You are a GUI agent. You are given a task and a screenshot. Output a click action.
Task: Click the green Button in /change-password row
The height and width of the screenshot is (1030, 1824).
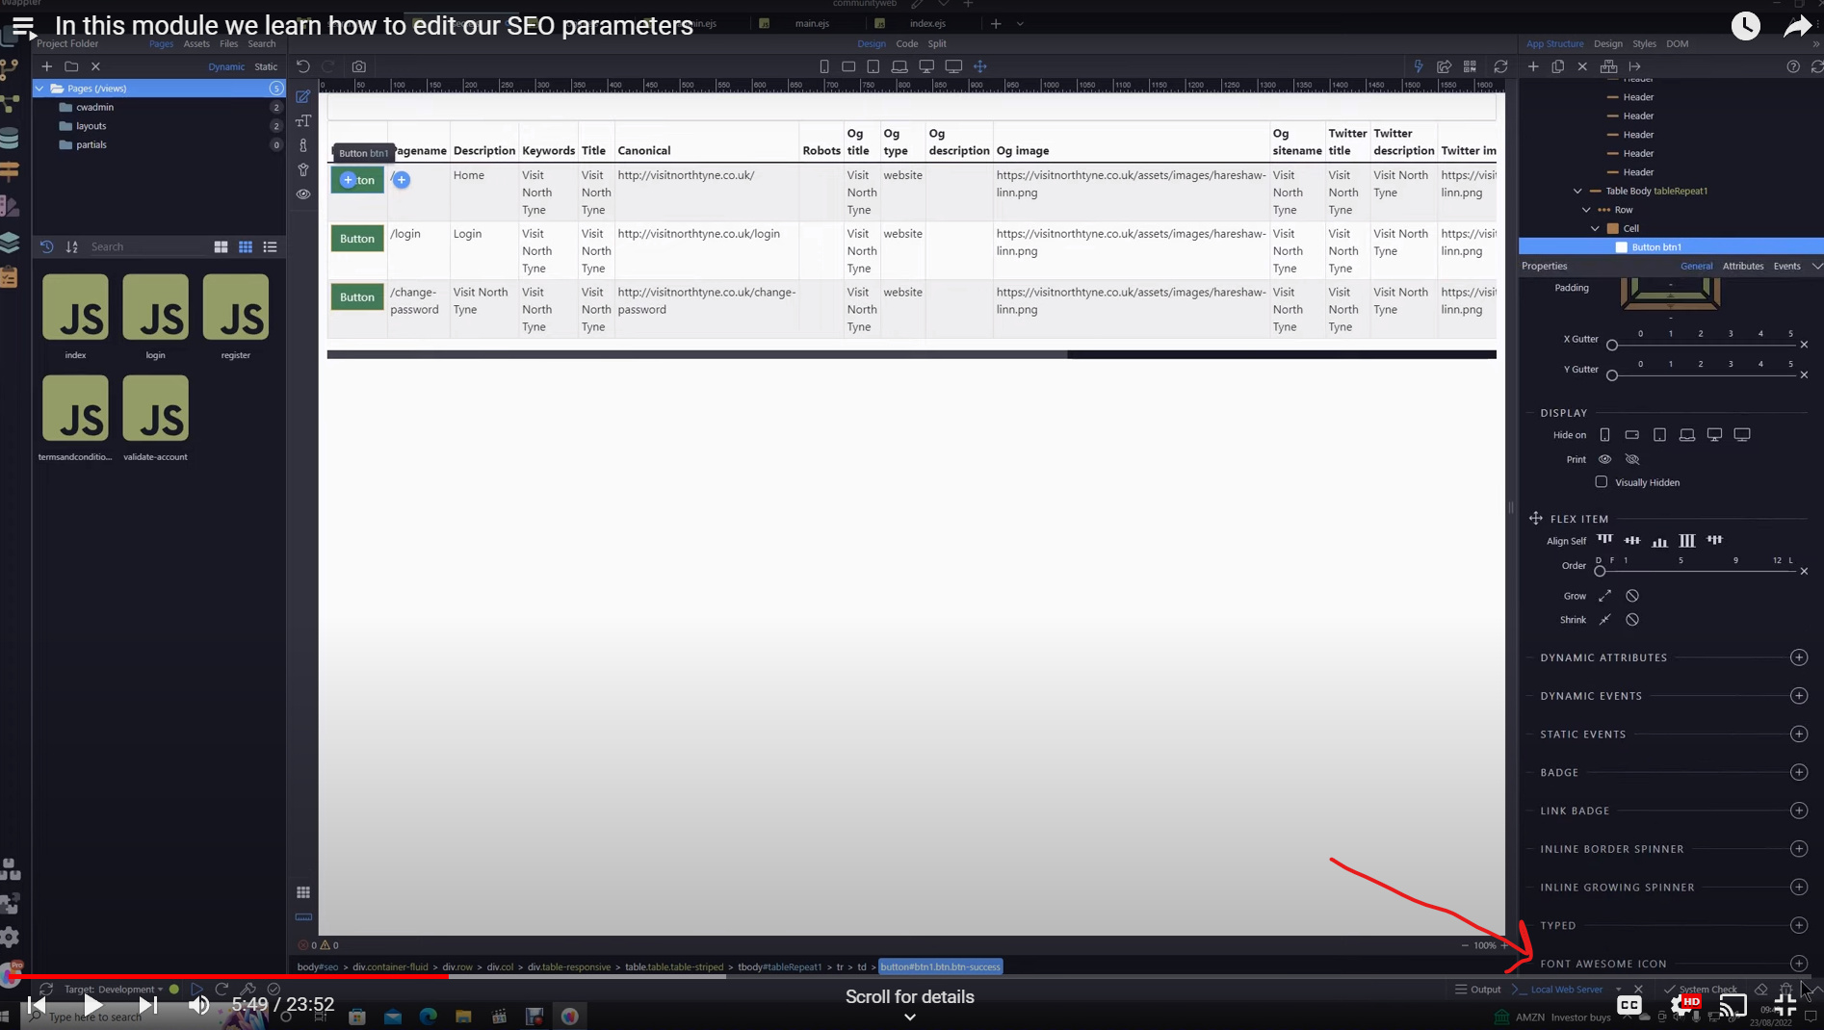pyautogui.click(x=356, y=297)
